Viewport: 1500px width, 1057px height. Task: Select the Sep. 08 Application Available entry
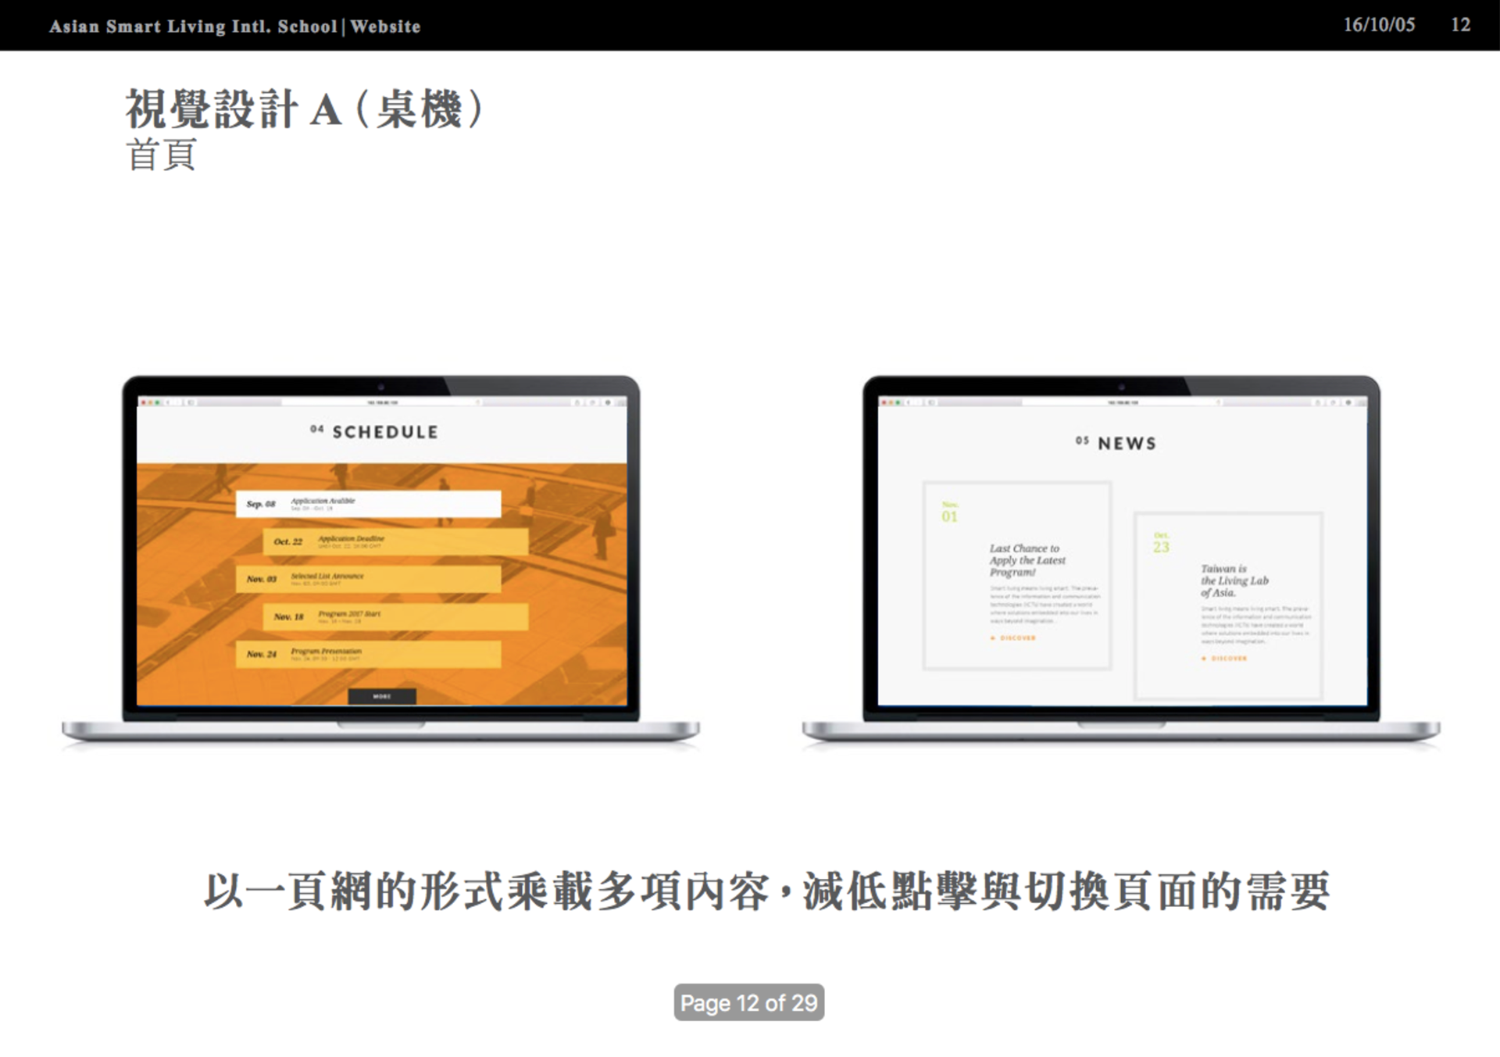368,504
